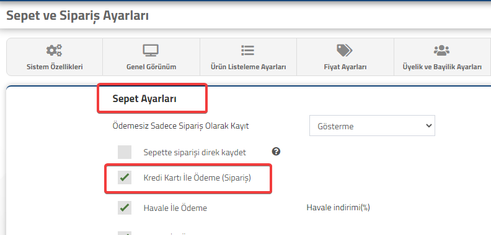This screenshot has height=235, width=491.
Task: Open the Üyelik ve Bayilik Ayarları tab label
Action: click(x=442, y=67)
